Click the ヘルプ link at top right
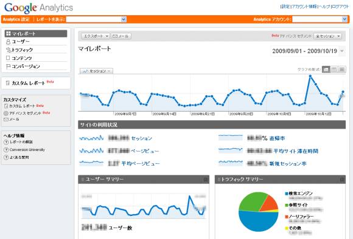353x239 pixels. (x=324, y=7)
